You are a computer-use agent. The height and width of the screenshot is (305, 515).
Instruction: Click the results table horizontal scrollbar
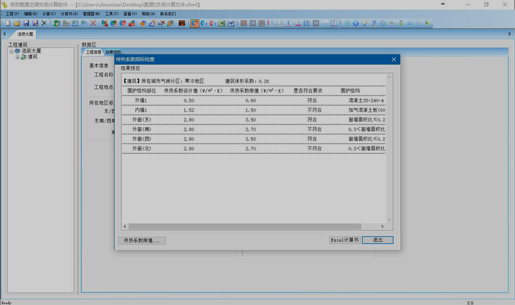pyautogui.click(x=252, y=227)
